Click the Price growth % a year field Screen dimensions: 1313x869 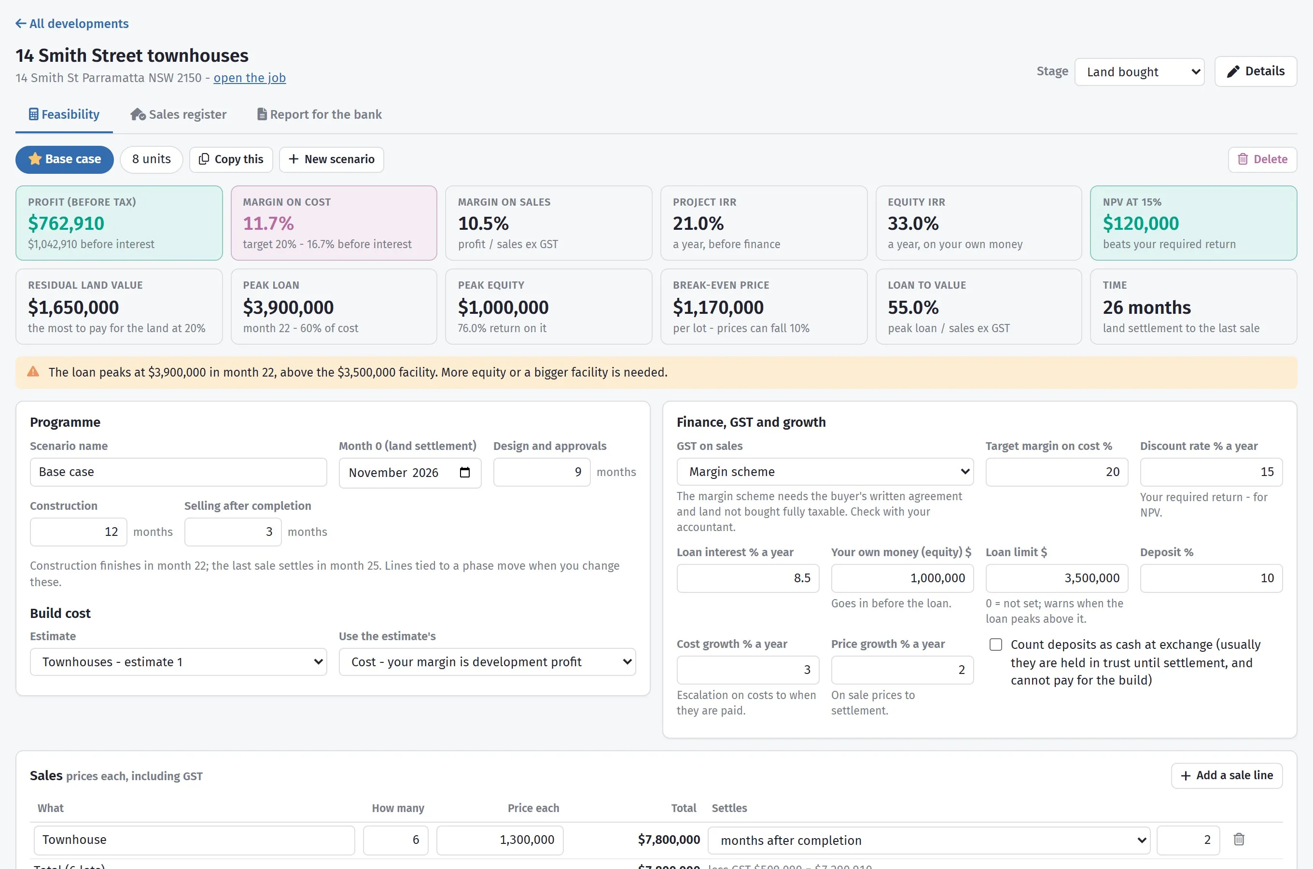pyautogui.click(x=902, y=670)
